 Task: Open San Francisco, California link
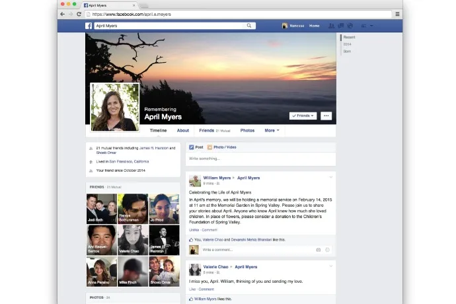point(129,161)
